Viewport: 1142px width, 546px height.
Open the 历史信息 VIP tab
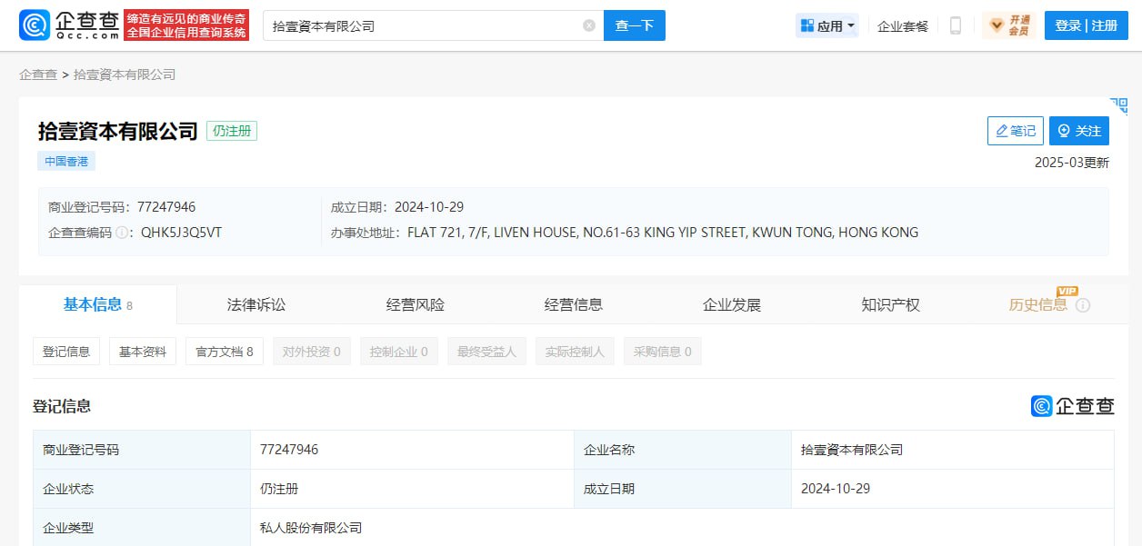[x=1038, y=305]
